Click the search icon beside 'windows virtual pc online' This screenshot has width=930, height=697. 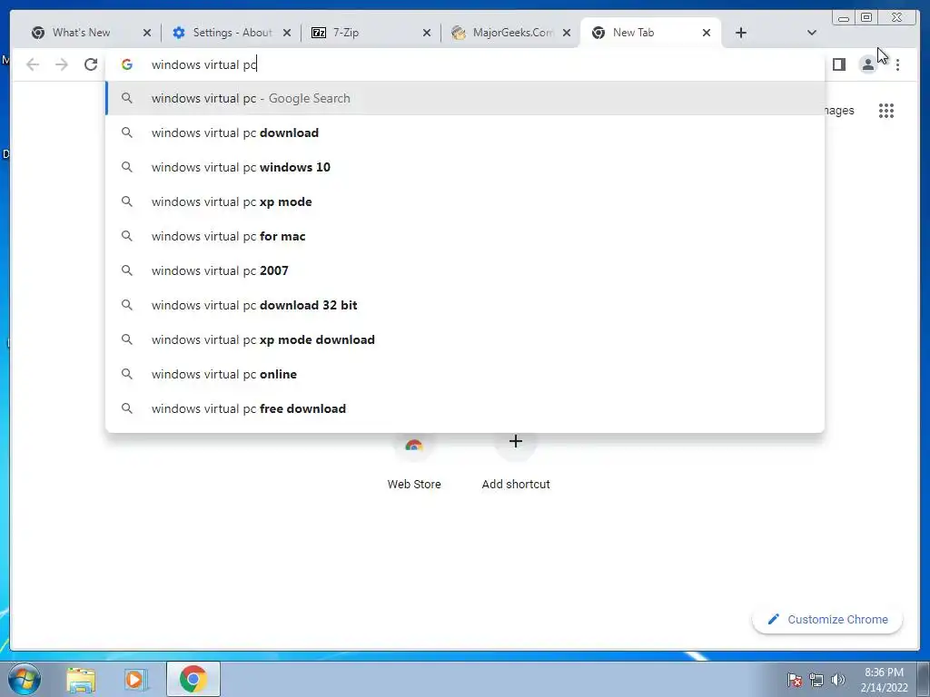click(127, 374)
